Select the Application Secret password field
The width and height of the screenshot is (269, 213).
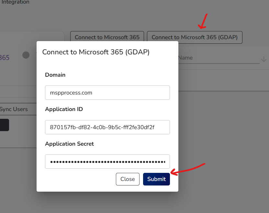[107, 162]
